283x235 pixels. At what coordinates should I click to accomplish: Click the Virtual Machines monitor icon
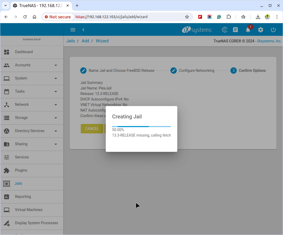click(7, 210)
